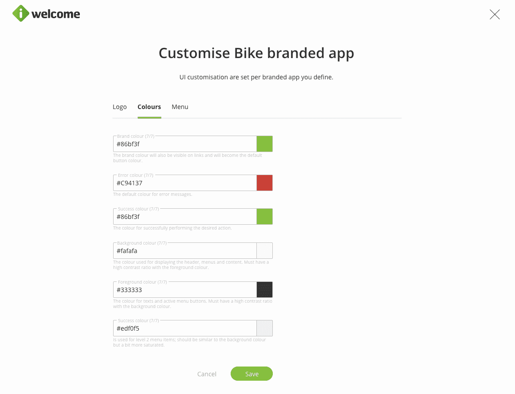Pick the green swatch beside the Success colour description
515x394 pixels.
pyautogui.click(x=265, y=217)
